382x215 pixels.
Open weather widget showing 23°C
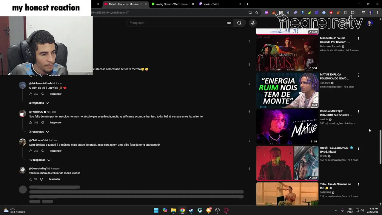14,210
